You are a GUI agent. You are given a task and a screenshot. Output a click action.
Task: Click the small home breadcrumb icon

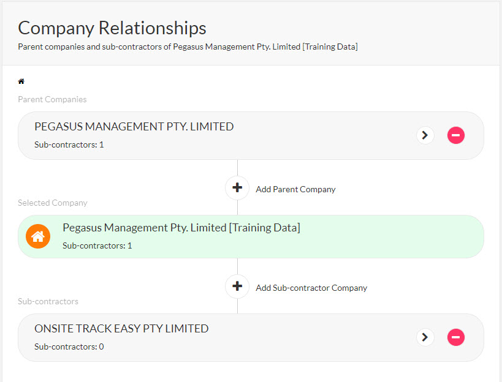21,81
